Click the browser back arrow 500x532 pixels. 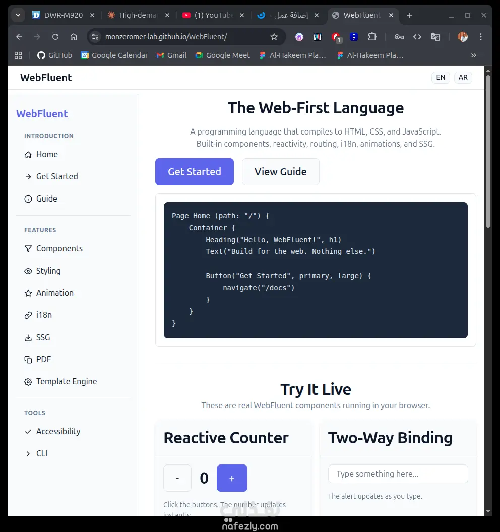(x=19, y=37)
